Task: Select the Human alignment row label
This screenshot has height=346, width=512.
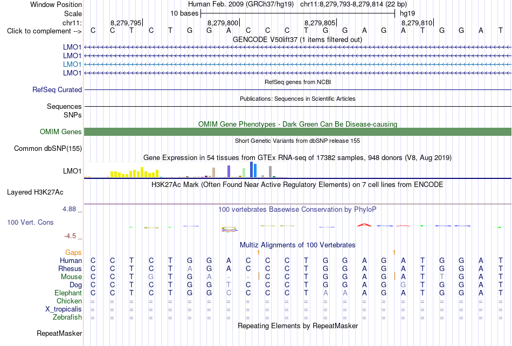Action: [71, 260]
